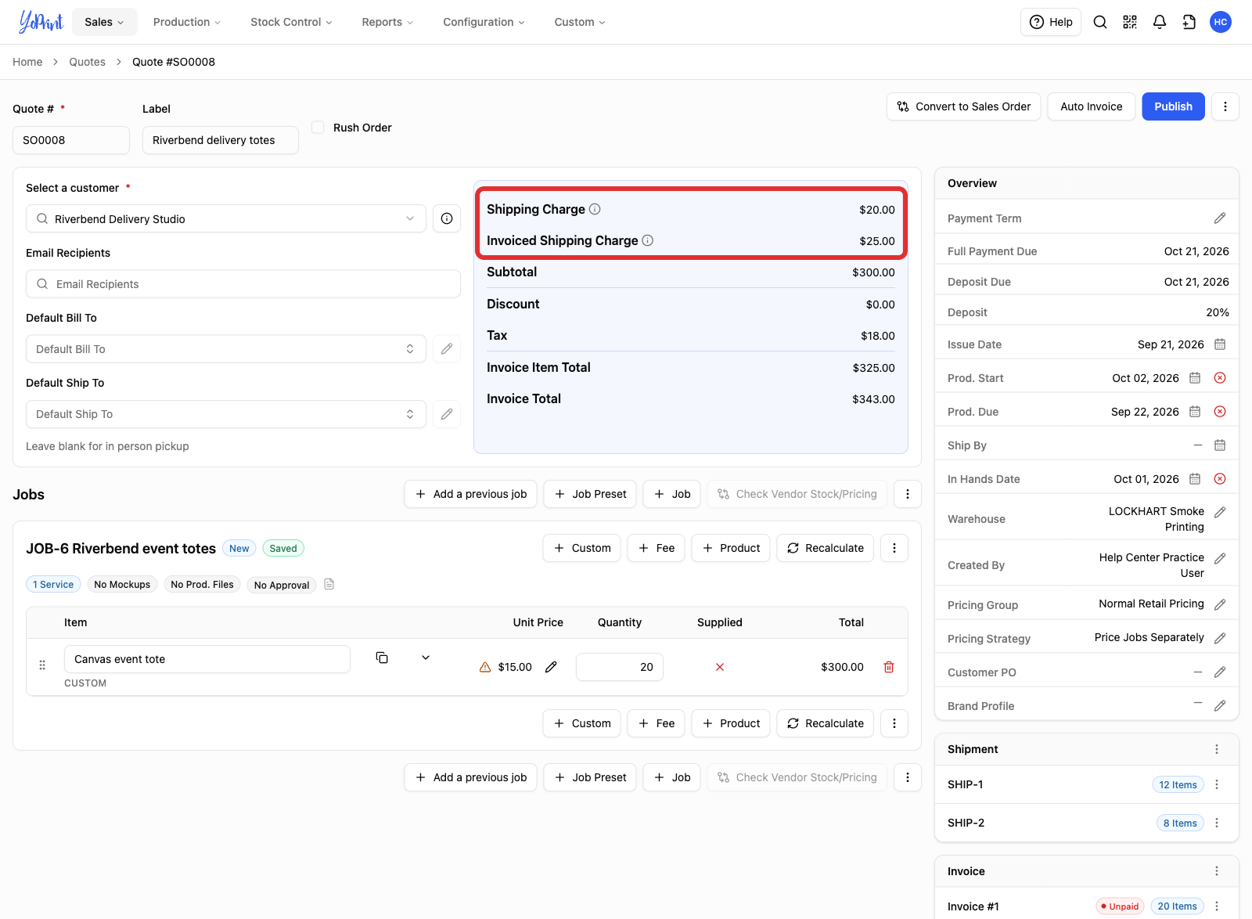This screenshot has height=919, width=1252.
Task: Open Invoice panel options menu
Action: [x=1217, y=871]
